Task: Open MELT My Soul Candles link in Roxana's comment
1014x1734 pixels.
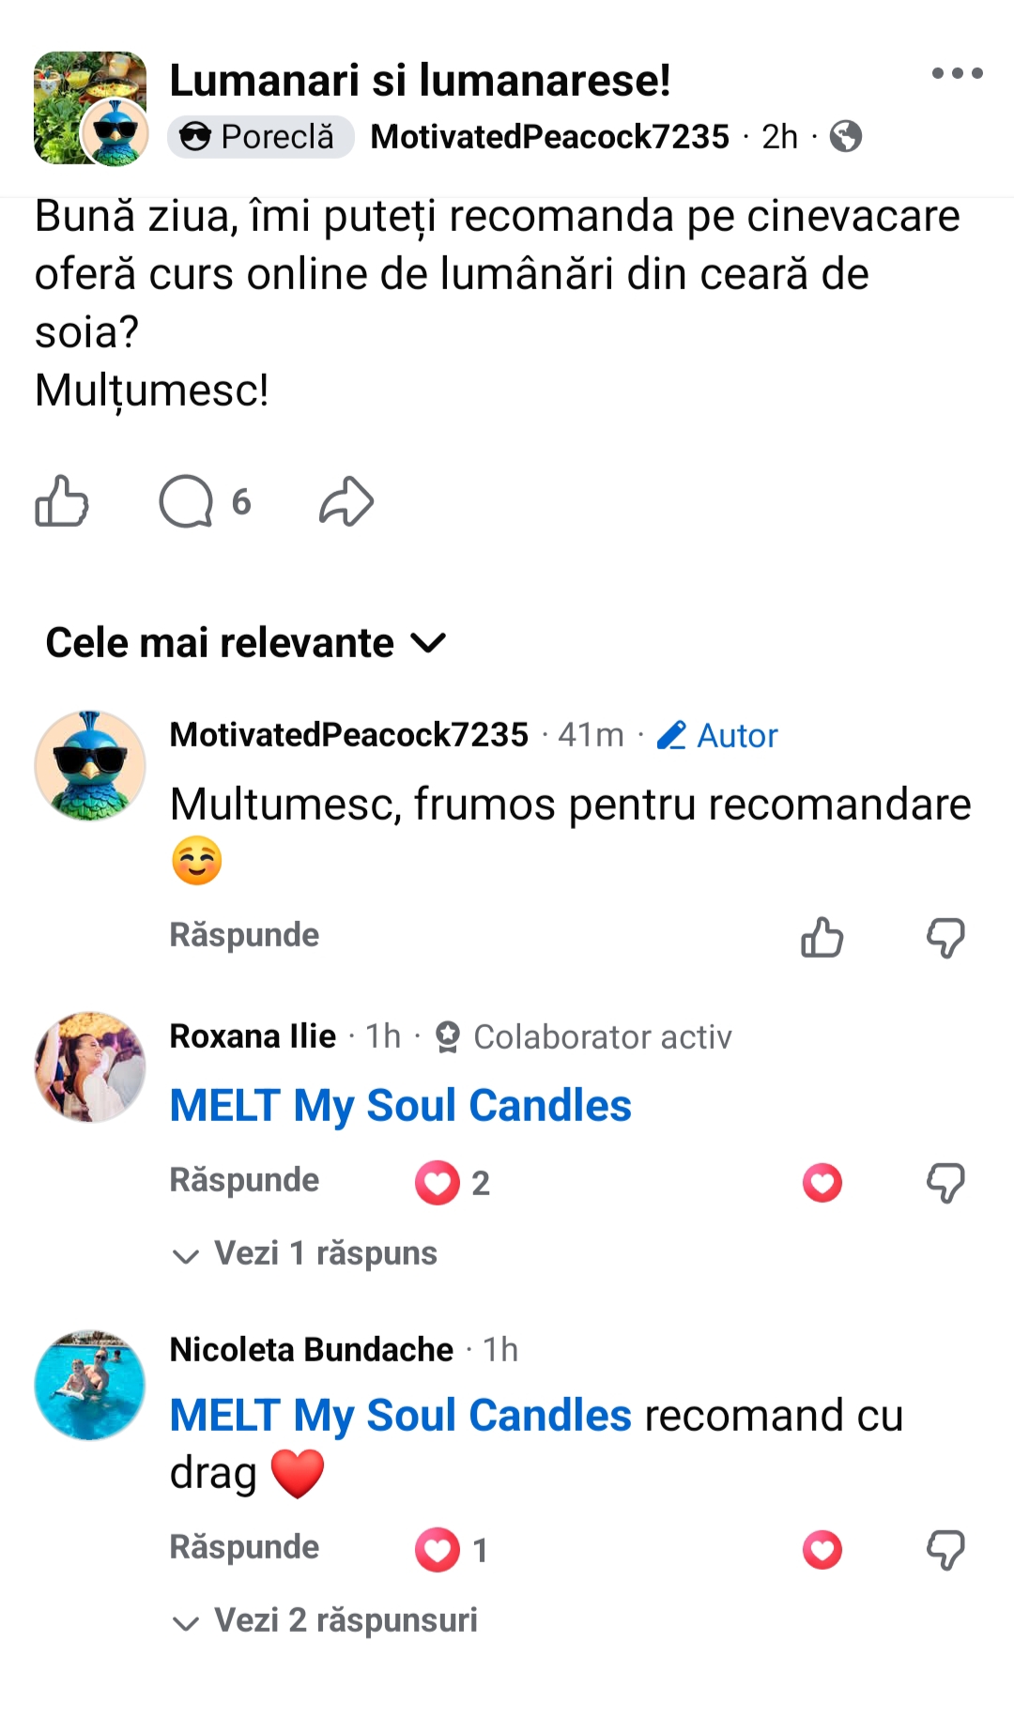Action: [401, 1106]
